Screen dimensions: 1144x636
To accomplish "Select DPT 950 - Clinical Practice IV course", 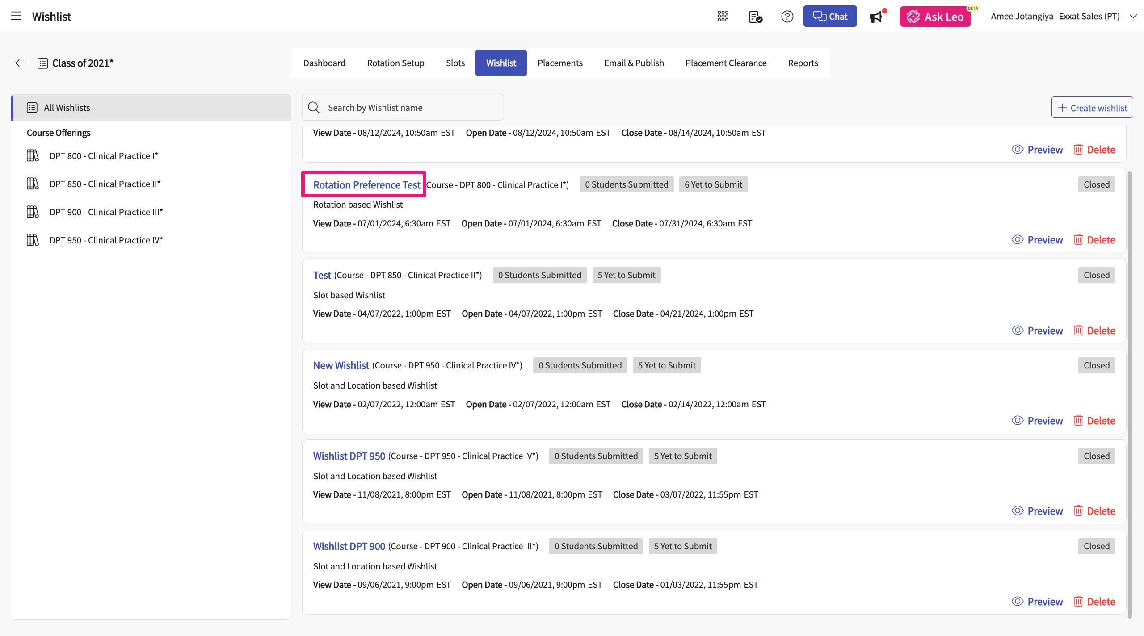I will pos(106,240).
